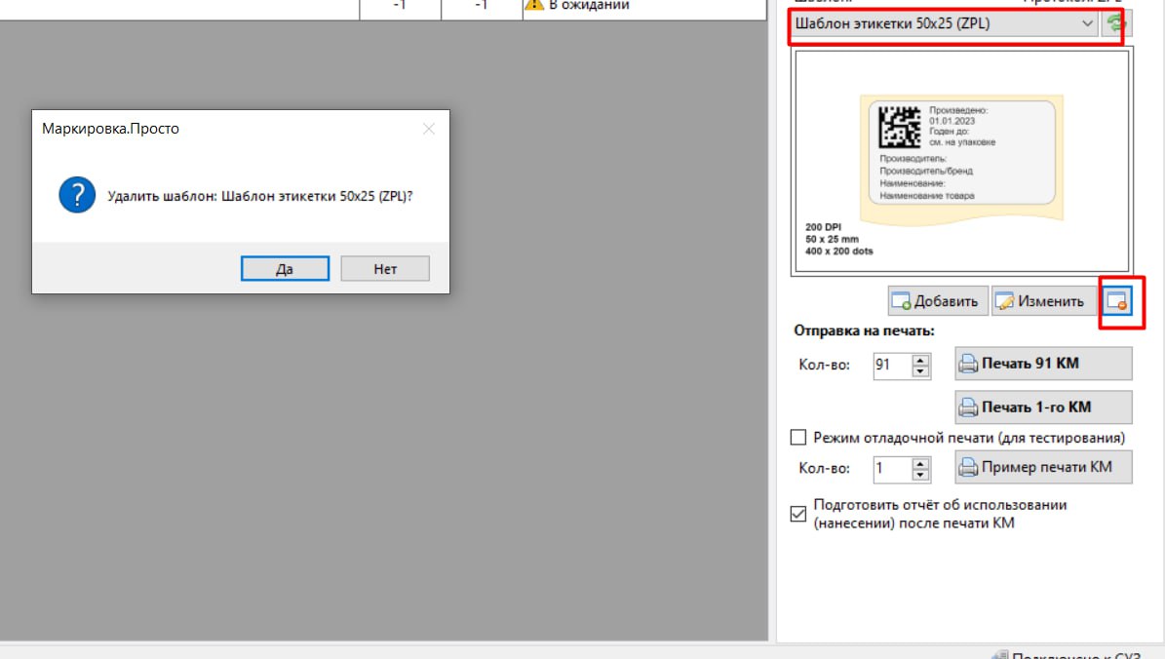The height and width of the screenshot is (659, 1165).
Task: Click the pencil icon on the Изменить button
Action: (x=1005, y=302)
